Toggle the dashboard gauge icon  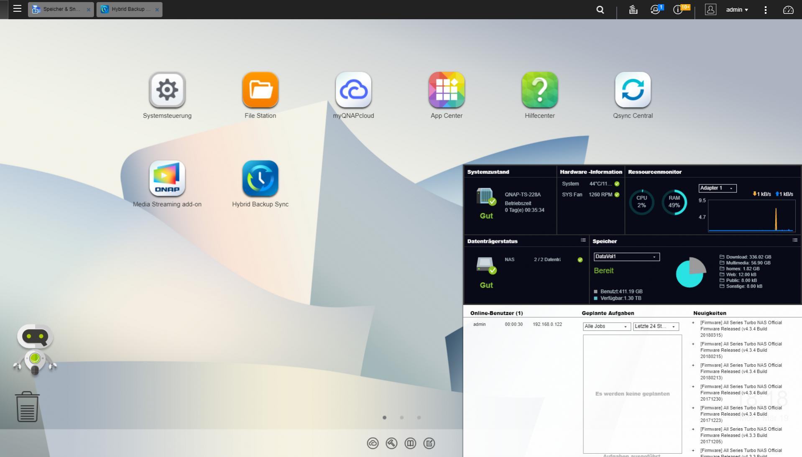point(788,10)
